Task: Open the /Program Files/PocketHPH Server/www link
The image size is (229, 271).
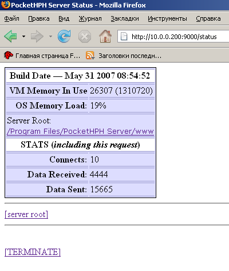Action: coord(80,131)
